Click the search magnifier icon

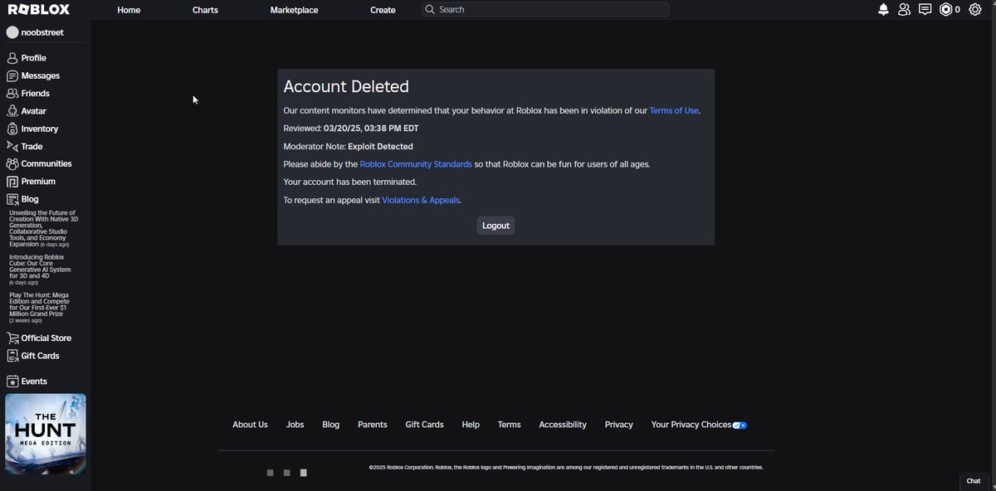pyautogui.click(x=429, y=10)
